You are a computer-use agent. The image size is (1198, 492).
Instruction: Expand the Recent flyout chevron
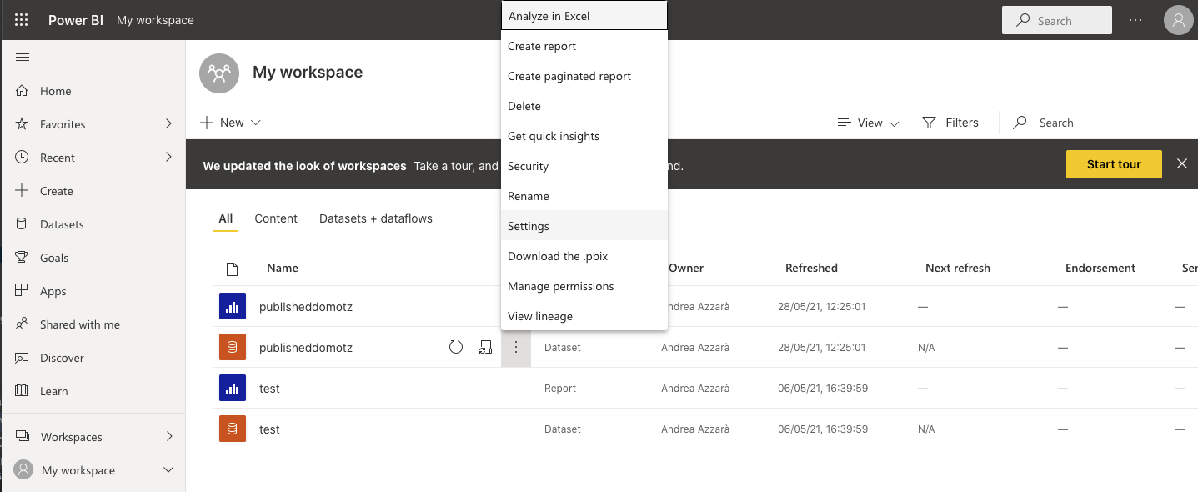[x=168, y=157]
